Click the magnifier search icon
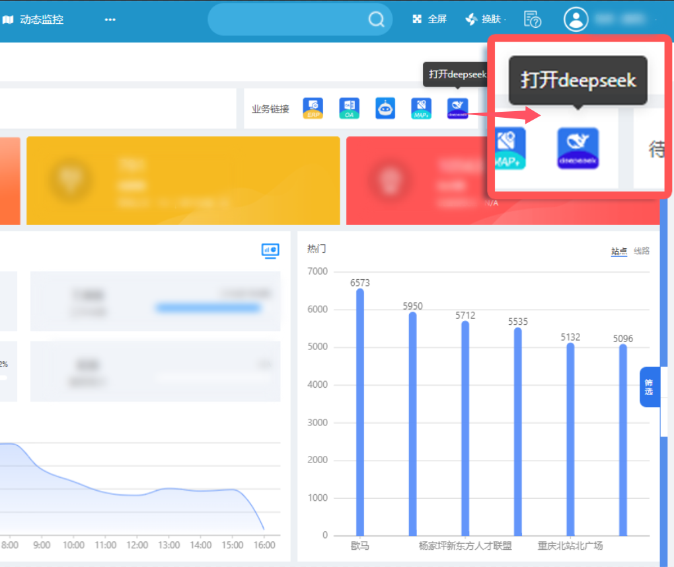 [x=376, y=19]
